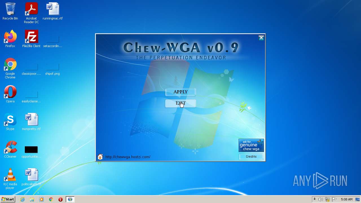Open Chrome from the taskbar
361x203 pixels.
pos(51,199)
